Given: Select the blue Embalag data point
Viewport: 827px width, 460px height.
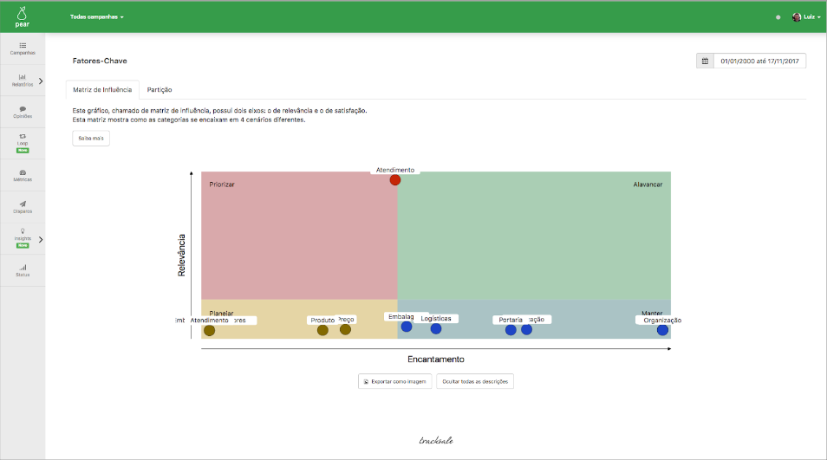Looking at the screenshot, I should pos(406,327).
